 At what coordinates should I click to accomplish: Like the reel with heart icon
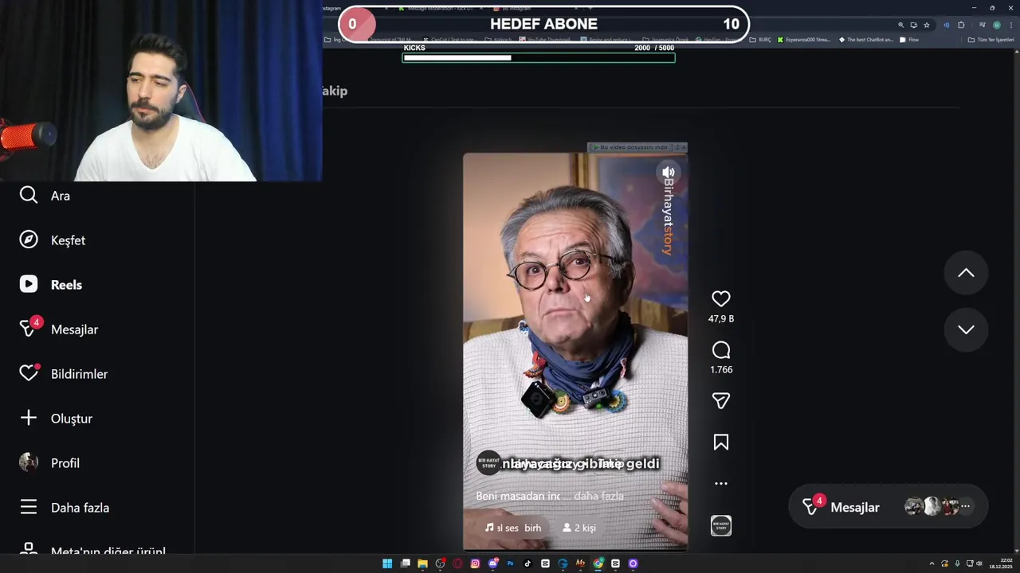coord(721,298)
